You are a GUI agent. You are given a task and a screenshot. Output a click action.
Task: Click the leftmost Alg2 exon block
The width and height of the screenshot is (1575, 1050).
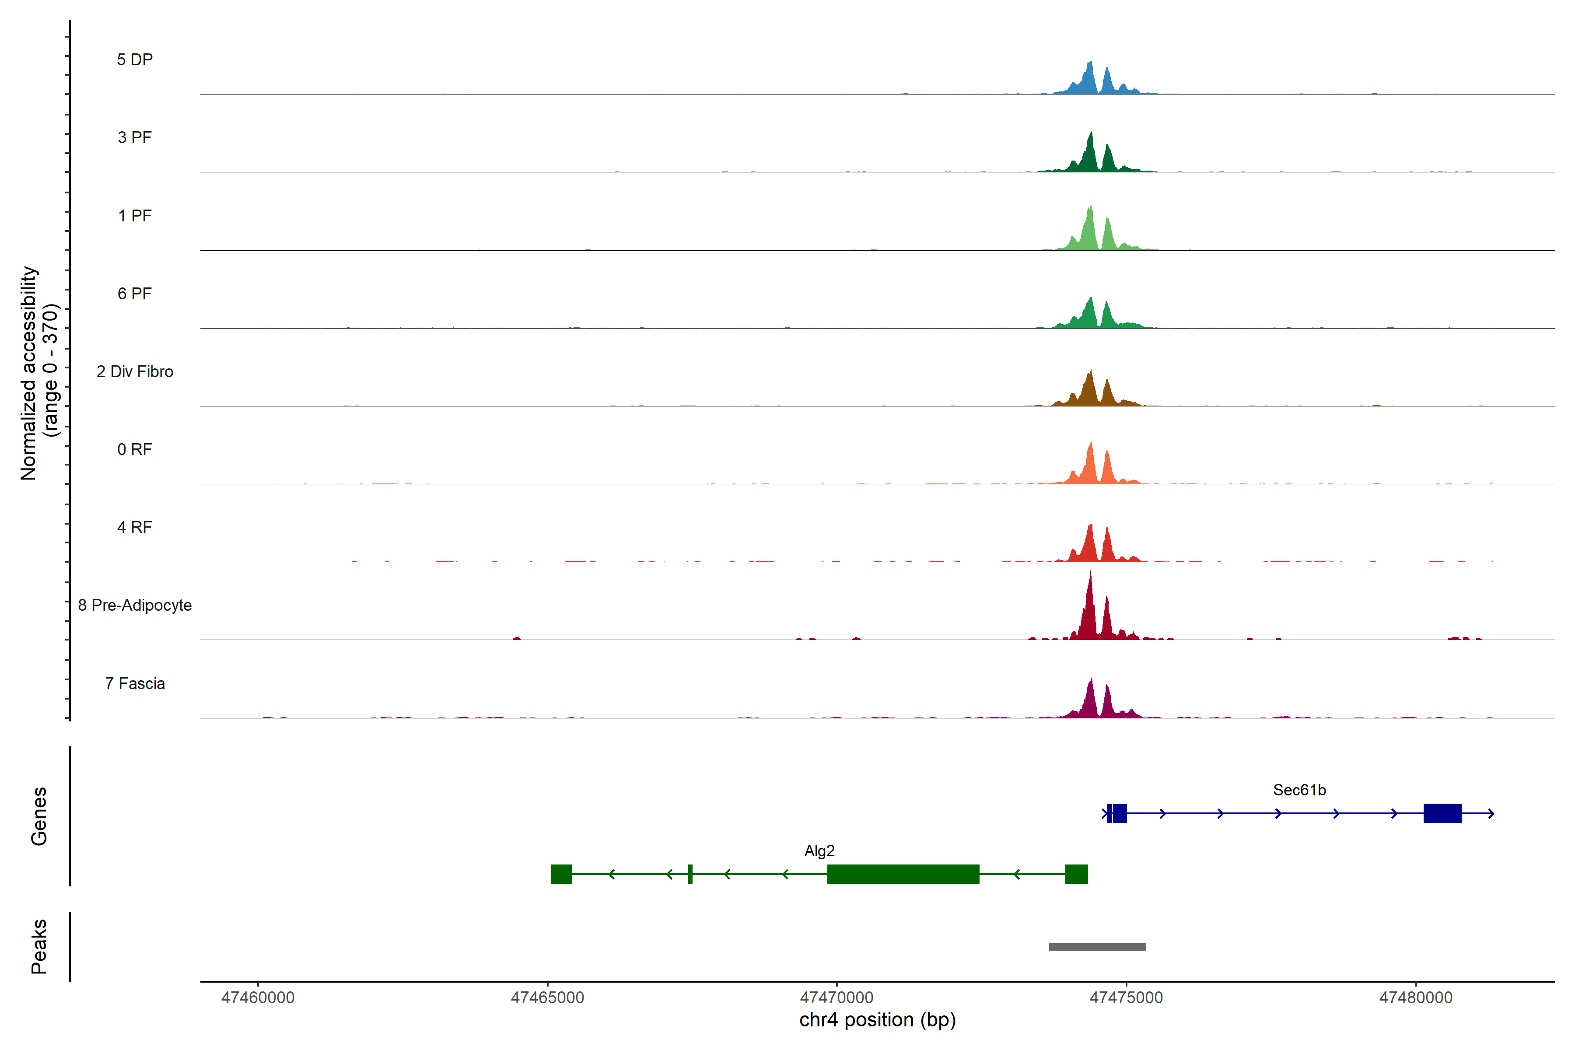point(561,875)
